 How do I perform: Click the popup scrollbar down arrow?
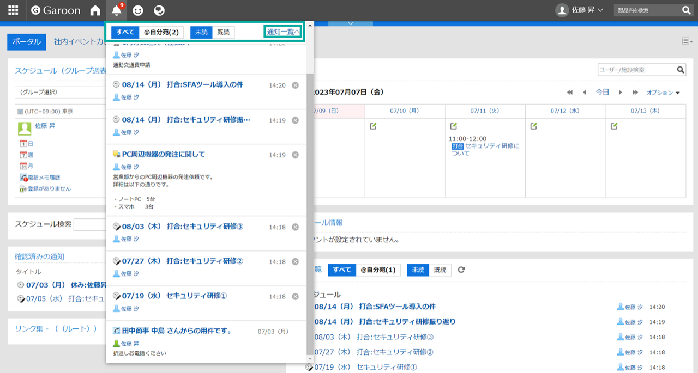pos(310,359)
